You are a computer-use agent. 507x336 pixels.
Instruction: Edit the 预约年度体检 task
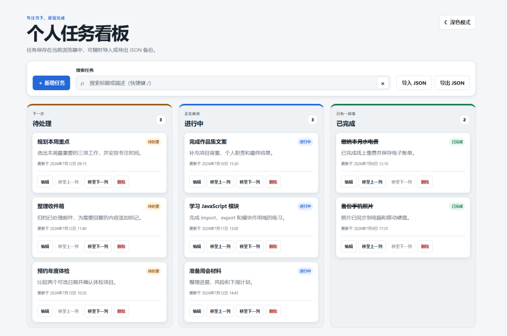(x=45, y=311)
